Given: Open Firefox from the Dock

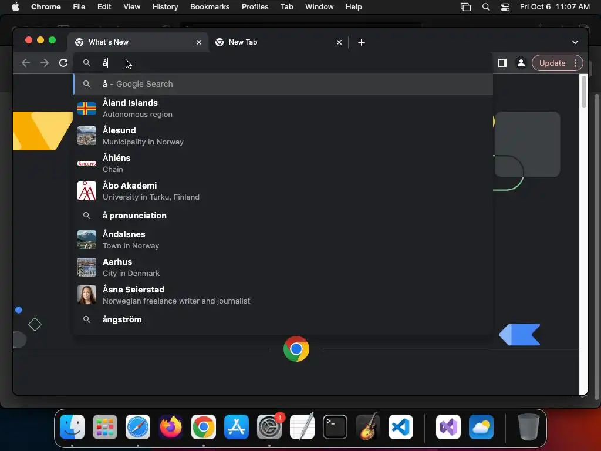Looking at the screenshot, I should [171, 427].
